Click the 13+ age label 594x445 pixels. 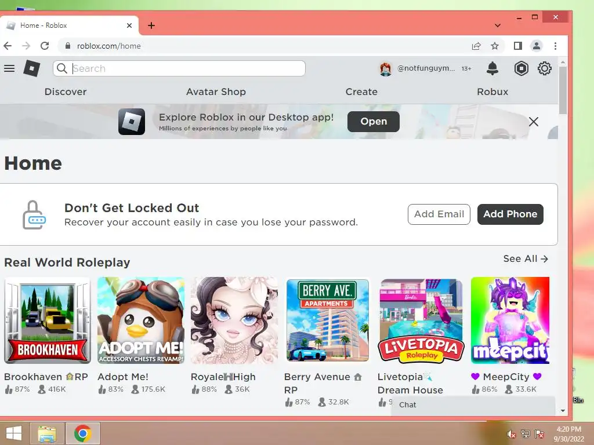(x=466, y=69)
